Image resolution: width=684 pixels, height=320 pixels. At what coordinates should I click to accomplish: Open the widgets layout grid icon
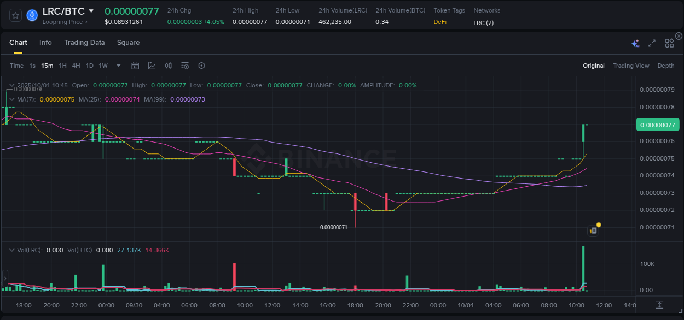tap(669, 43)
